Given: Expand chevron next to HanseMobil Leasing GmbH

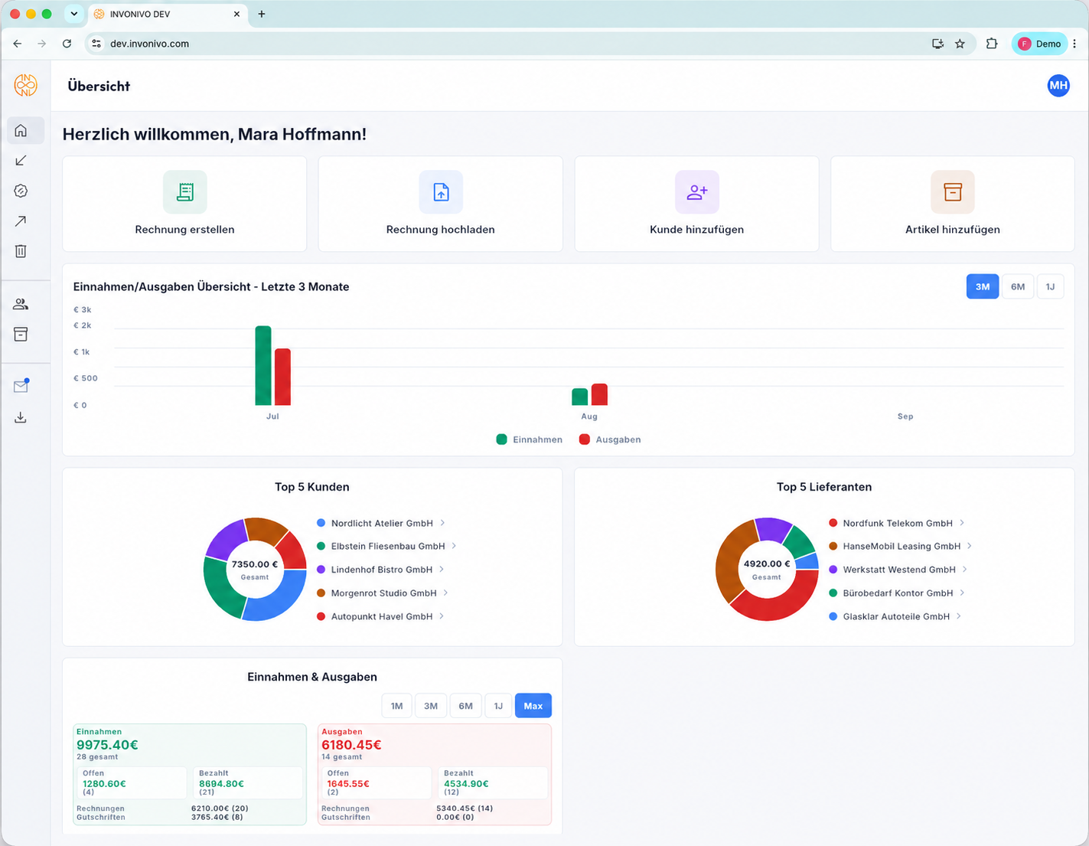Looking at the screenshot, I should coord(970,546).
